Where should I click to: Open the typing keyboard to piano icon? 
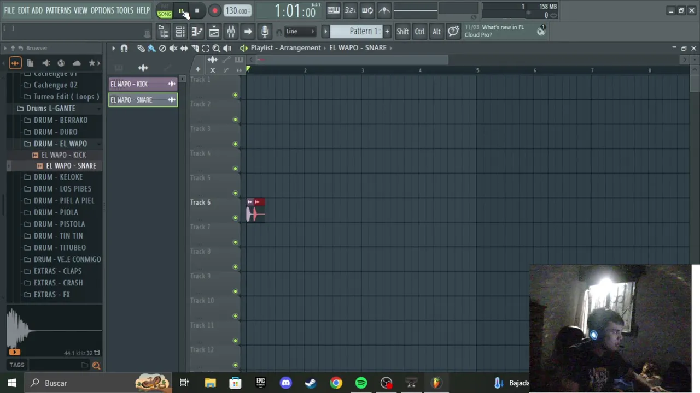pos(333,10)
